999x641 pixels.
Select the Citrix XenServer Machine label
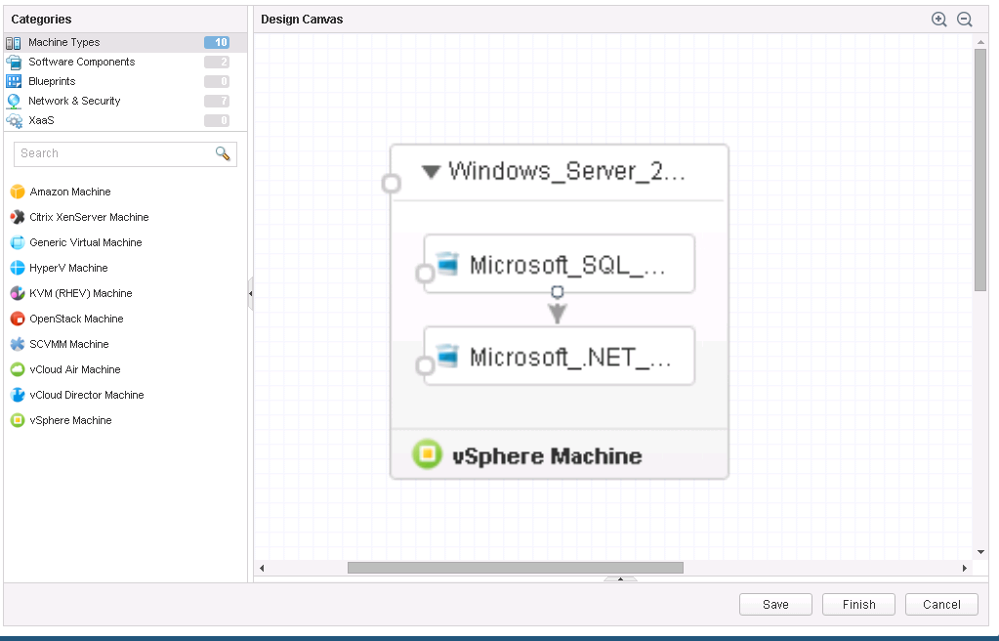[x=89, y=218]
